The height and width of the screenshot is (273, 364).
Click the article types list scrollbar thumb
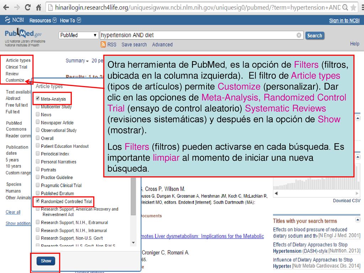click(133, 197)
